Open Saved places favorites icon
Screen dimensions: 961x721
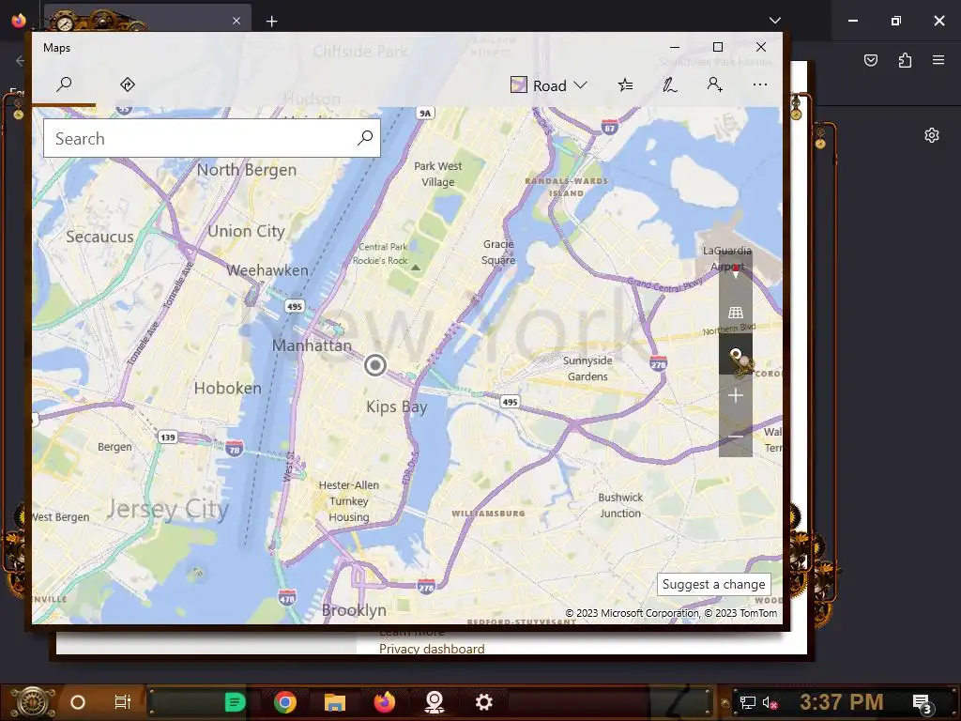(625, 84)
